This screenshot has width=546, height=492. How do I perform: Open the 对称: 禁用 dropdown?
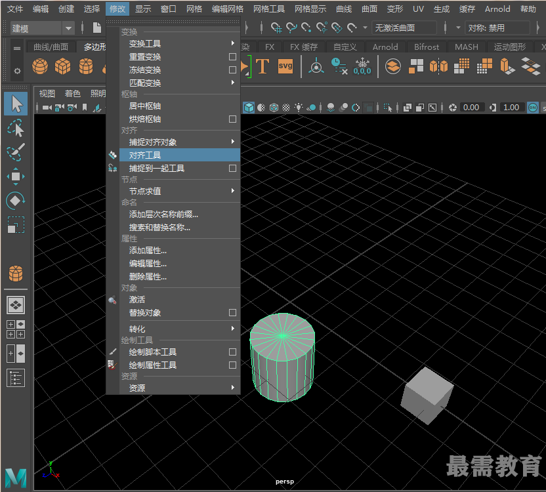point(497,28)
